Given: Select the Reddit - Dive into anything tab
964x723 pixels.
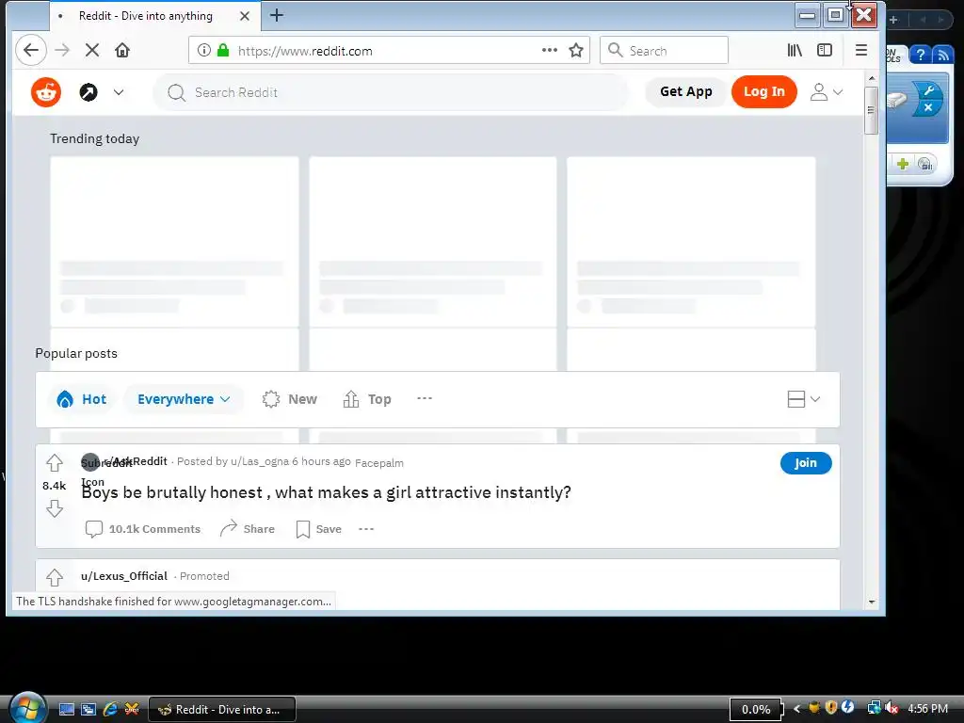Looking at the screenshot, I should coord(146,16).
